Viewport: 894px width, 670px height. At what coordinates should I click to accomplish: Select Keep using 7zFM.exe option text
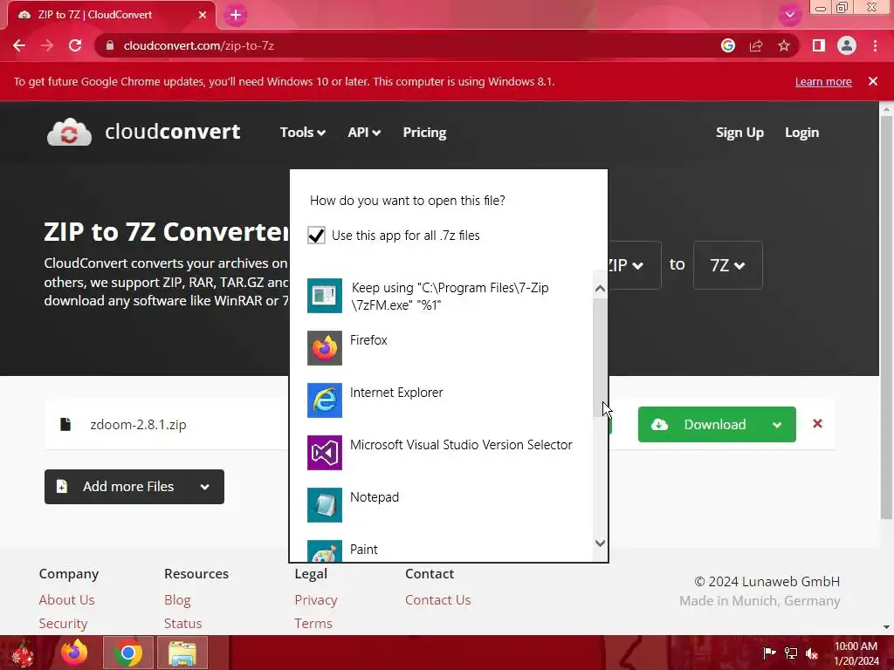tap(450, 297)
